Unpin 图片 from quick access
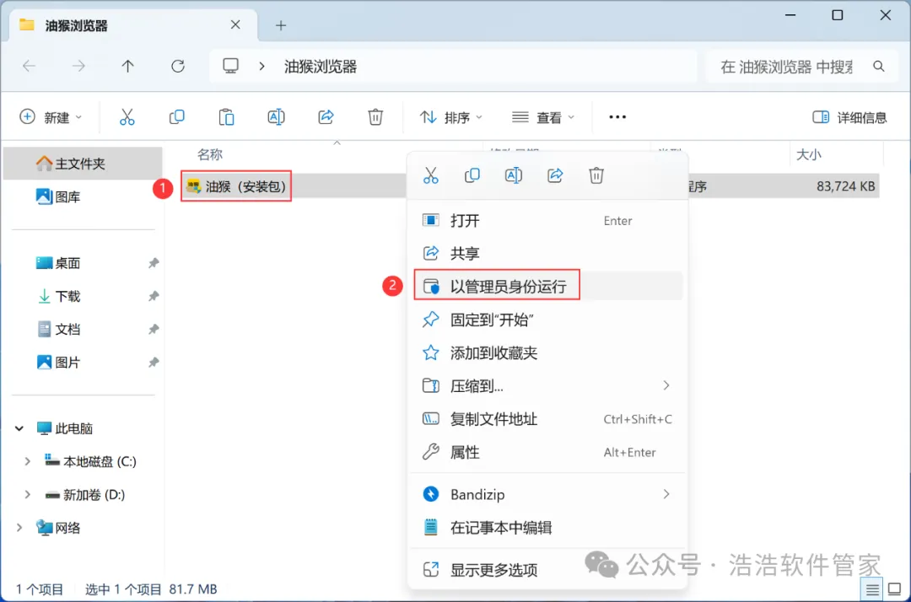 154,363
